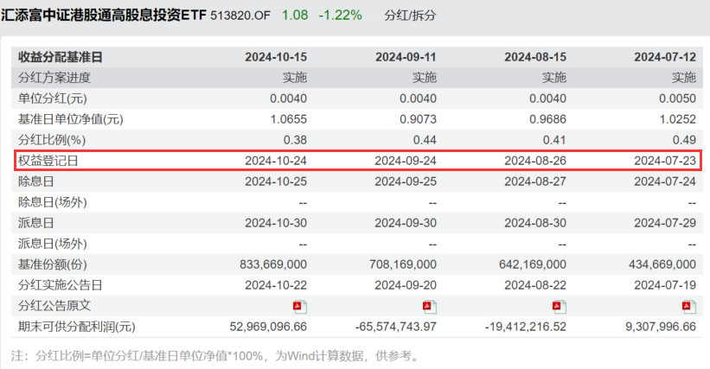The height and width of the screenshot is (369, 710).
Task: Select base shares value 833,669,000
Action: [273, 264]
